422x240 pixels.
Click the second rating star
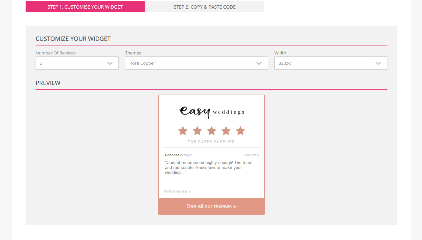click(x=197, y=131)
